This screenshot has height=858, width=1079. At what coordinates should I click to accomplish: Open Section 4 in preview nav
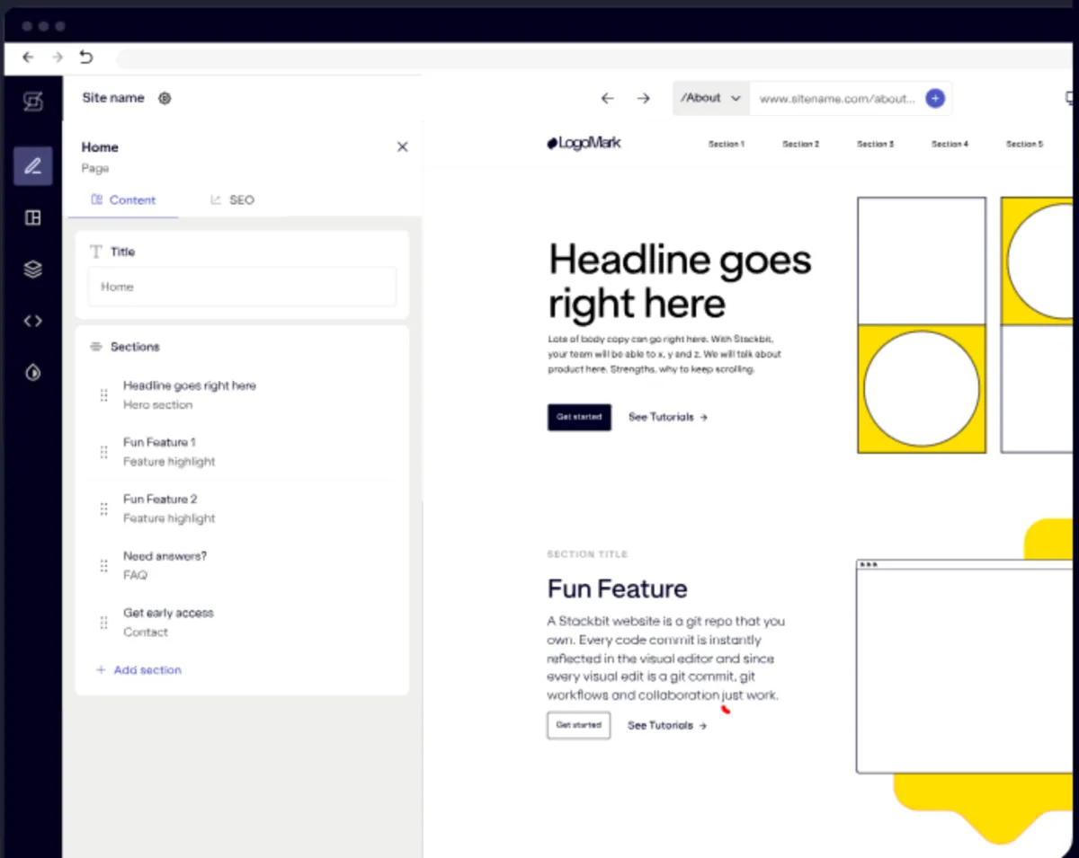tap(950, 144)
